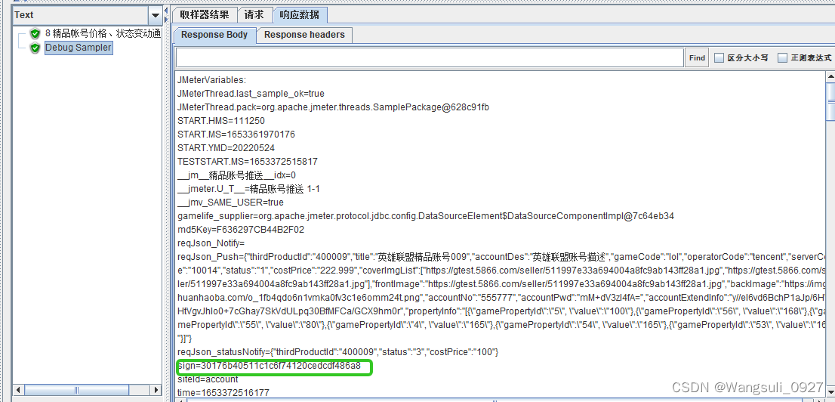This screenshot has height=402, width=835.
Task: Click green shield icon beside Debug Sampler
Action: 35,48
